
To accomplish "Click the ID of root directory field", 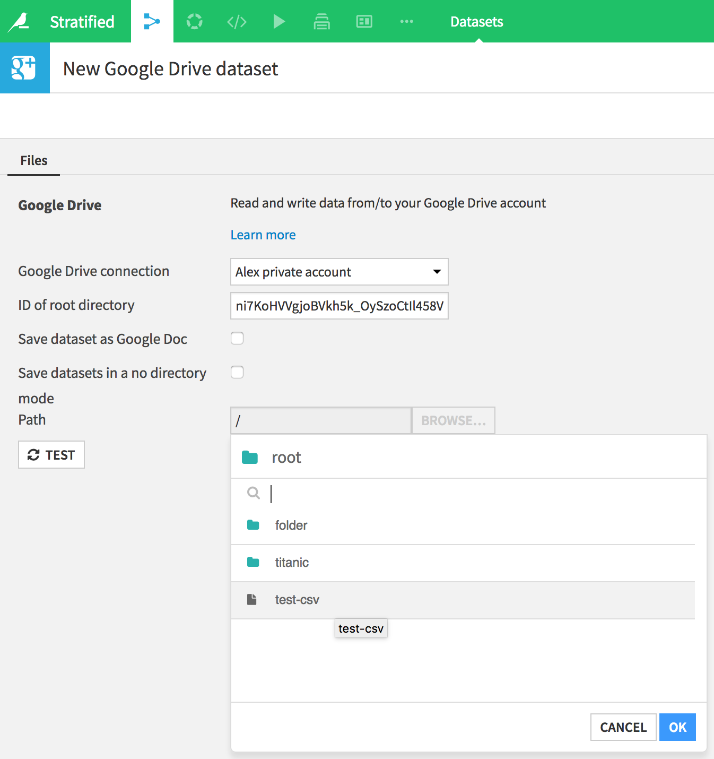I will click(x=339, y=306).
